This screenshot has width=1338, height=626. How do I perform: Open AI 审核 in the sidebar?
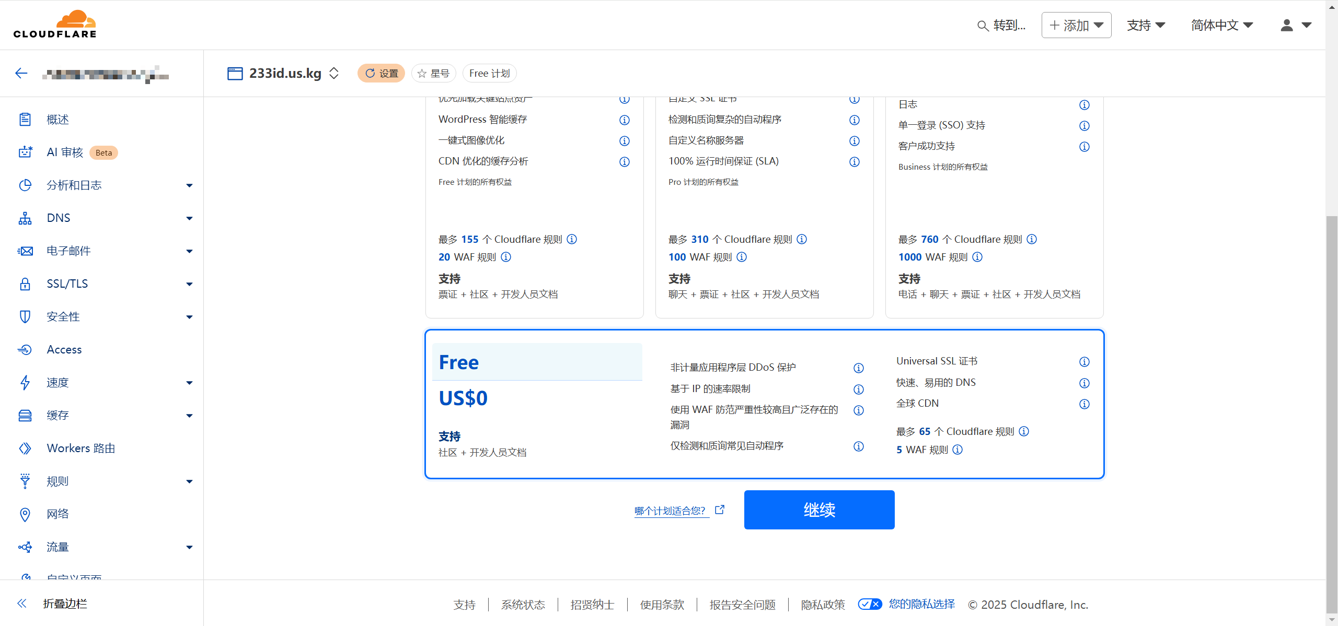pos(65,152)
